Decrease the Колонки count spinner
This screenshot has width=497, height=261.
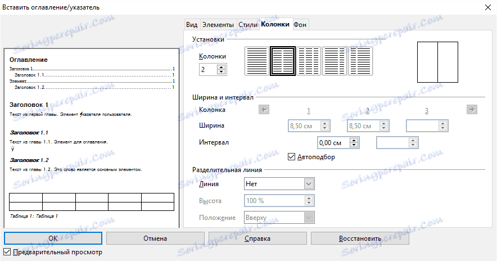tap(222, 72)
